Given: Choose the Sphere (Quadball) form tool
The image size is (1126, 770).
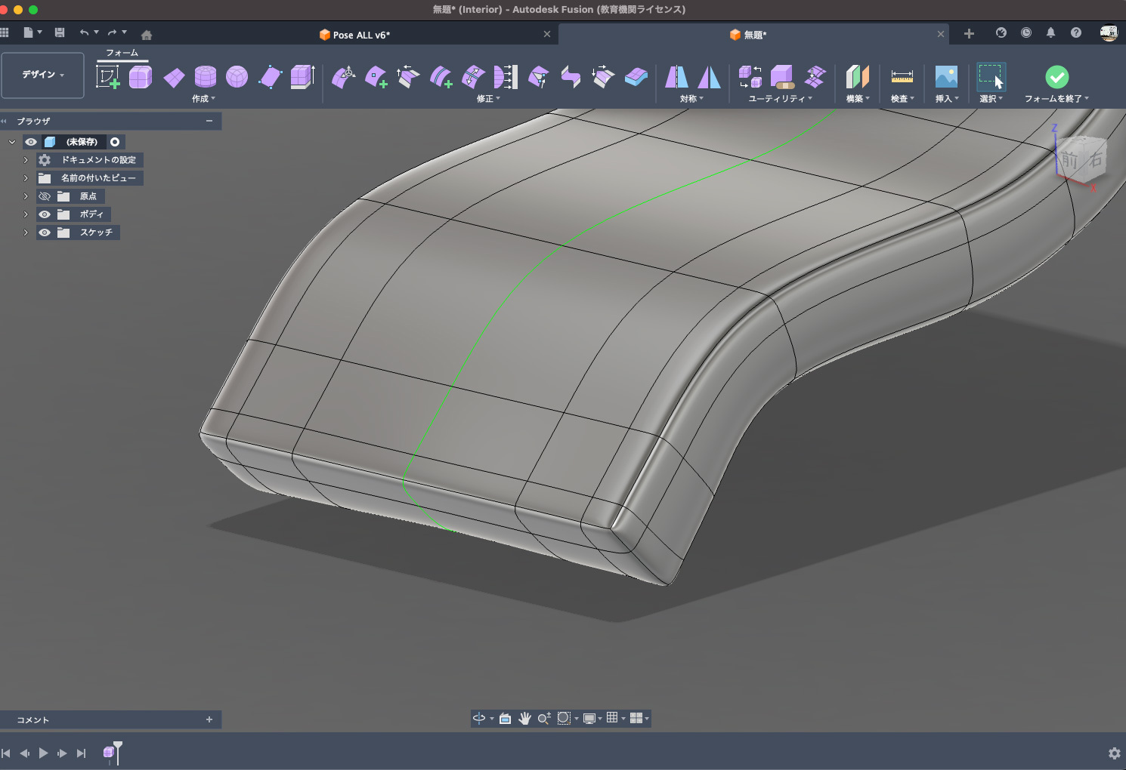Looking at the screenshot, I should pos(237,77).
